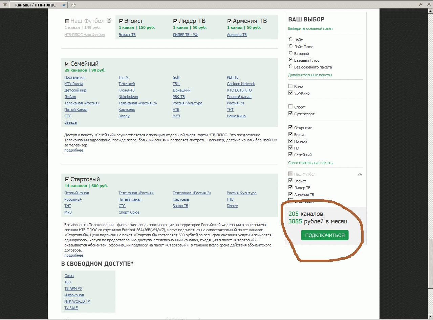Toggle the large Эгоист package heading checkbox
The width and height of the screenshot is (433, 320).
pyautogui.click(x=121, y=21)
